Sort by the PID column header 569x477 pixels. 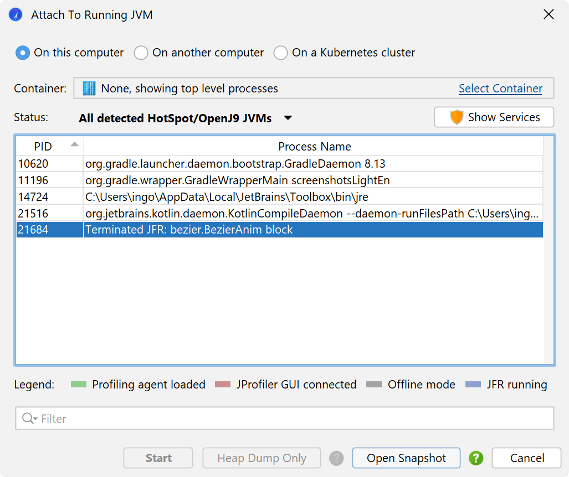point(50,147)
